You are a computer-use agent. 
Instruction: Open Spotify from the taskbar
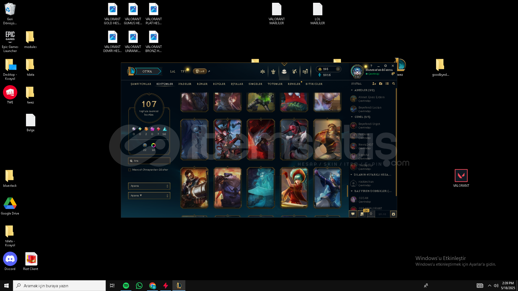[x=126, y=286]
